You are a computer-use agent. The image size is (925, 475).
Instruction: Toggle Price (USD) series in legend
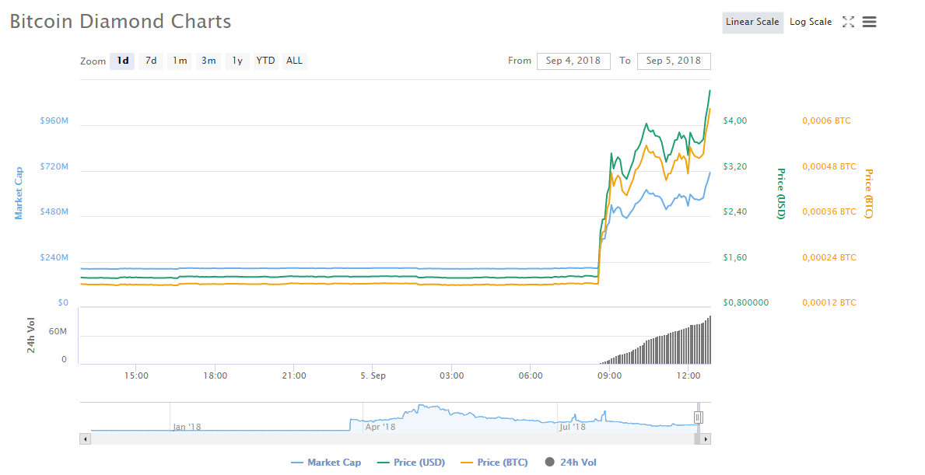click(412, 463)
